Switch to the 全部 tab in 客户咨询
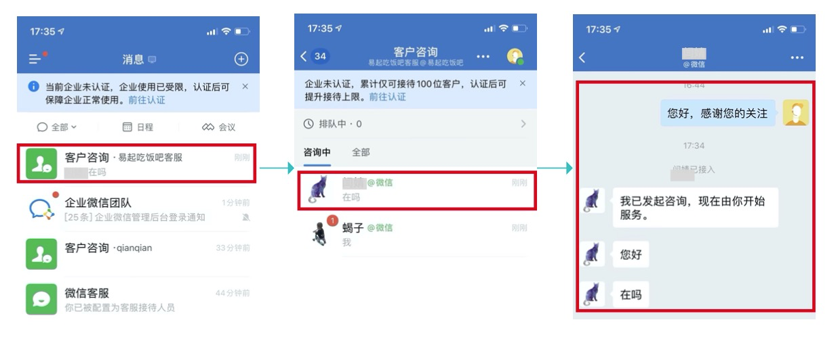 [361, 152]
